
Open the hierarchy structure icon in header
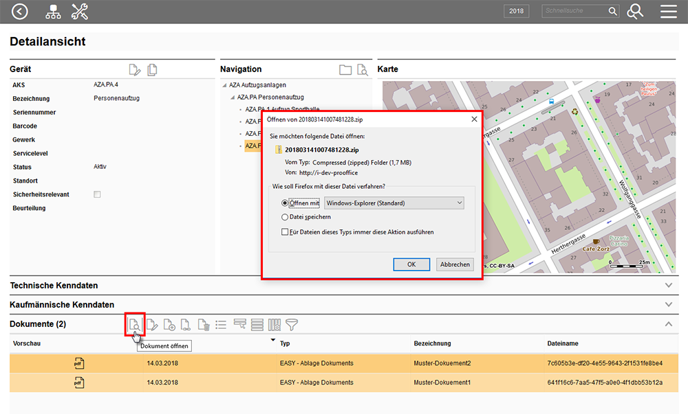(x=53, y=11)
